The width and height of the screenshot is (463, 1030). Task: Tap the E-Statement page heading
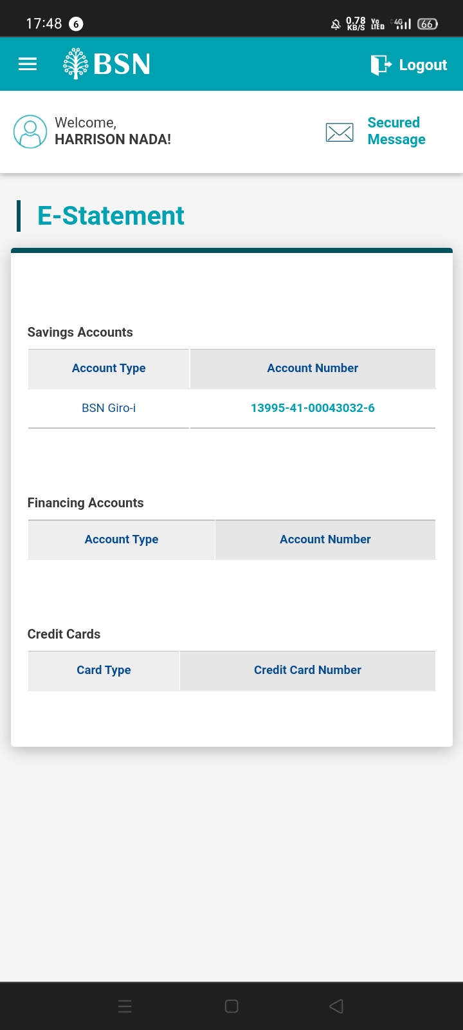(111, 216)
